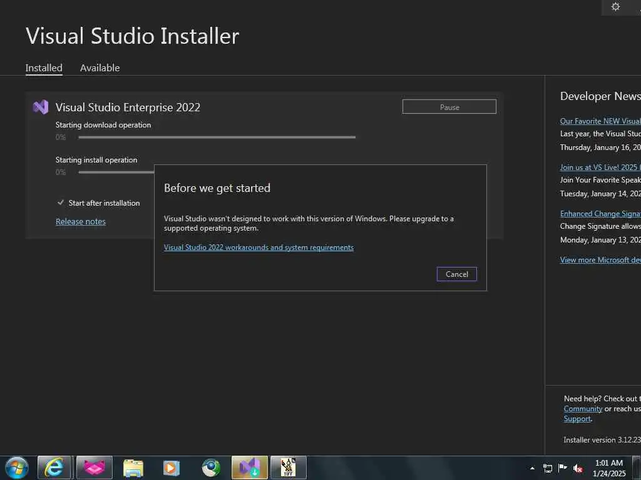The width and height of the screenshot is (641, 480).
Task: Open 'Join us at VS Live! 2025' link
Action: click(600, 167)
